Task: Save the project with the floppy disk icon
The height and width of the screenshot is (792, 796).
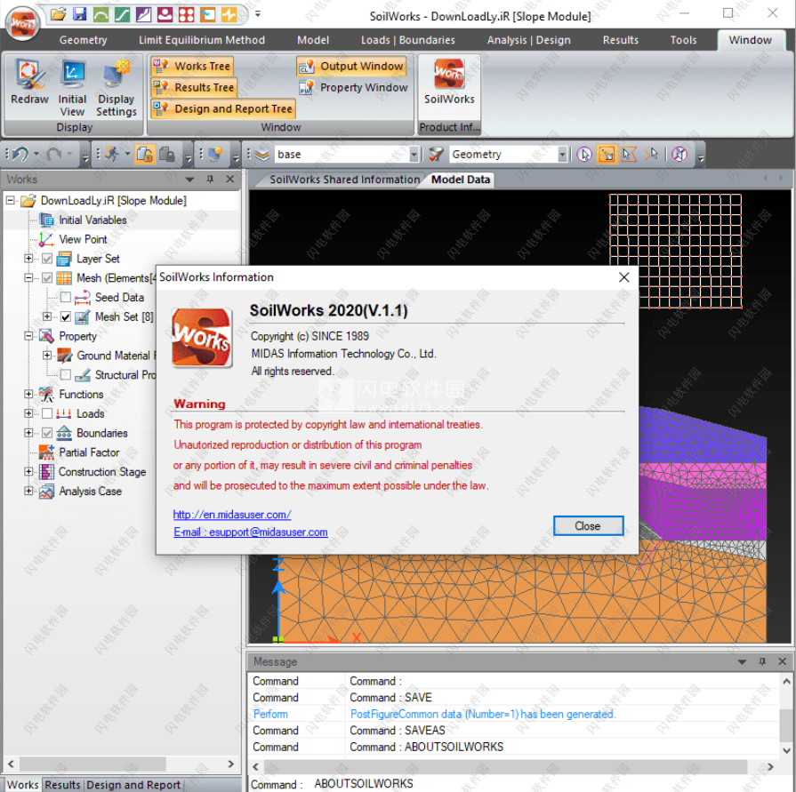Action: click(80, 14)
